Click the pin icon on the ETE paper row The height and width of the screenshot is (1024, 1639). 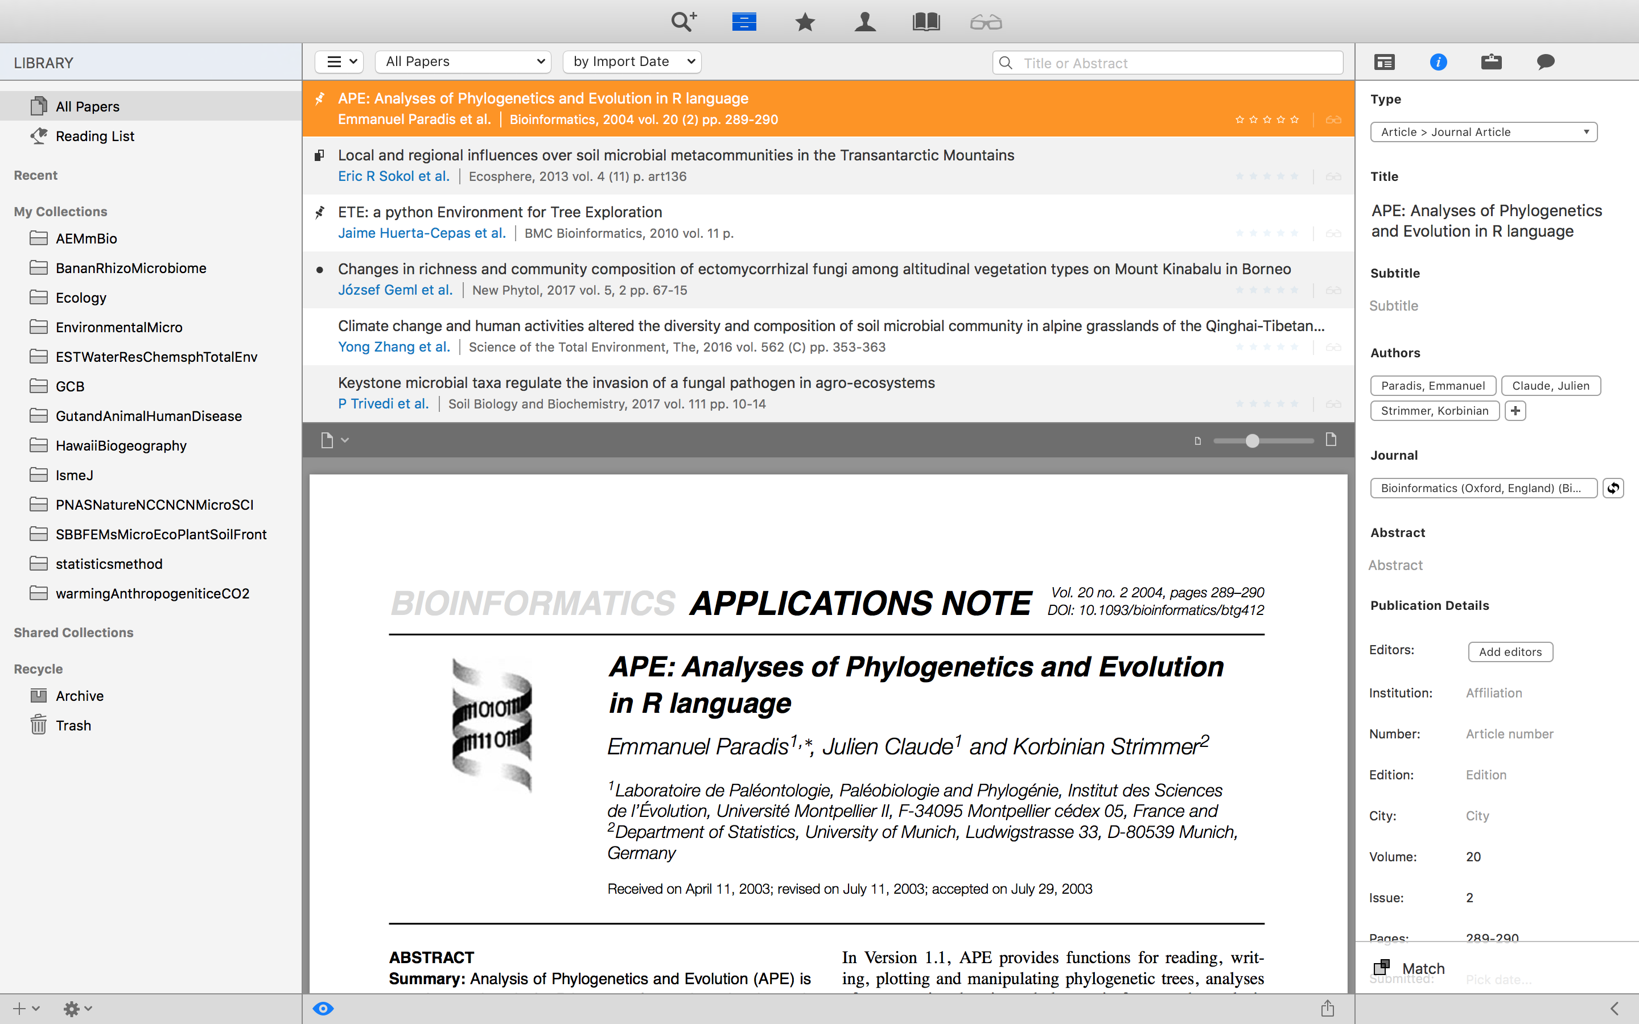click(x=320, y=213)
